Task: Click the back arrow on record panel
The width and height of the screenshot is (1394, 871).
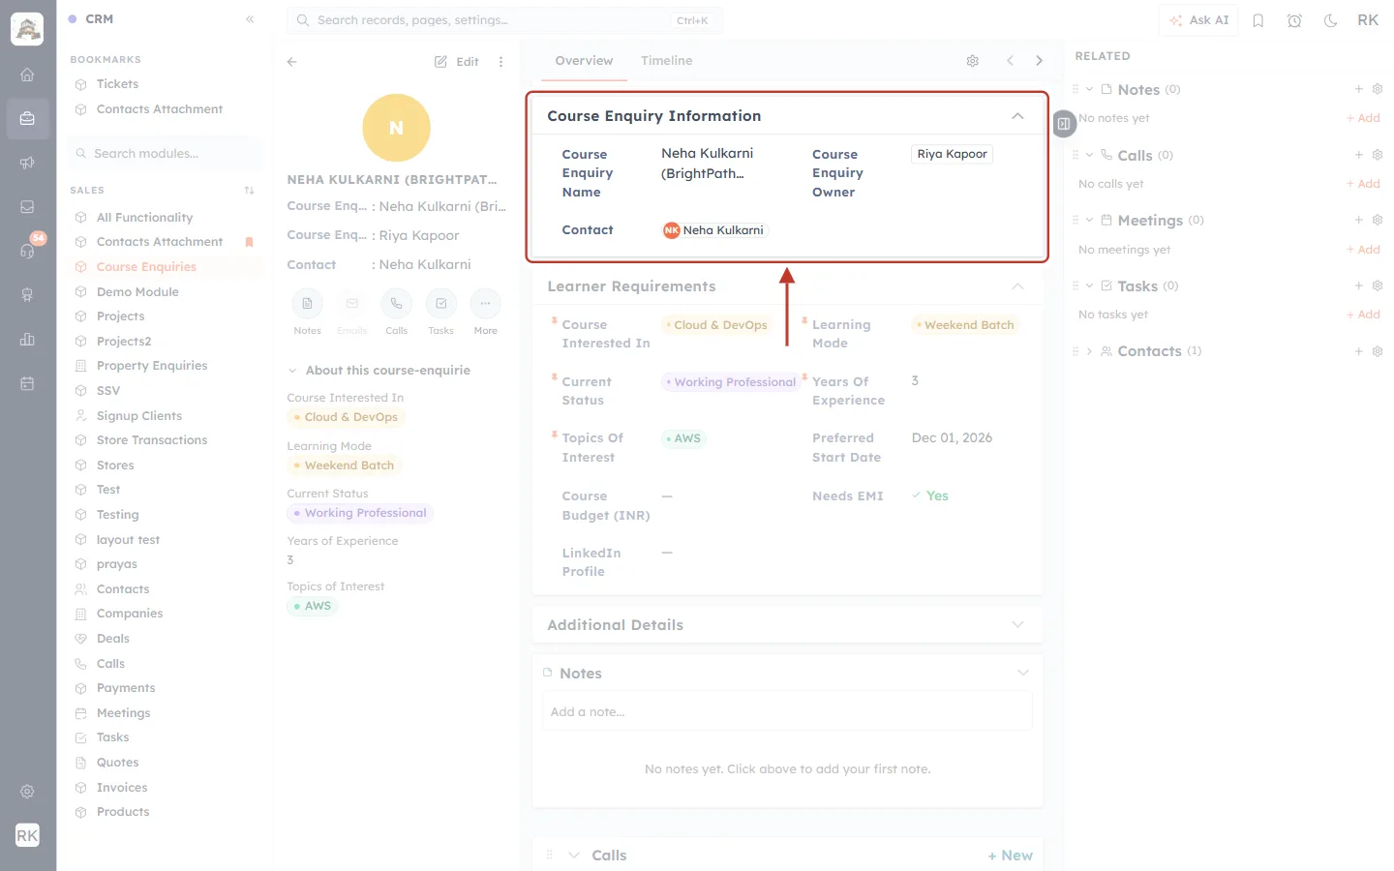Action: click(292, 62)
